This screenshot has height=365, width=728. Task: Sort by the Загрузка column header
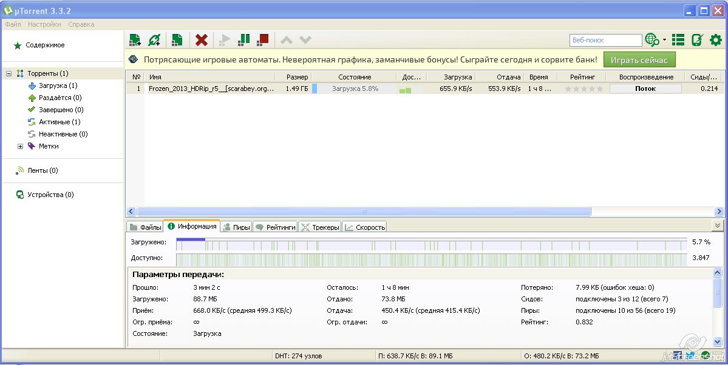(452, 77)
